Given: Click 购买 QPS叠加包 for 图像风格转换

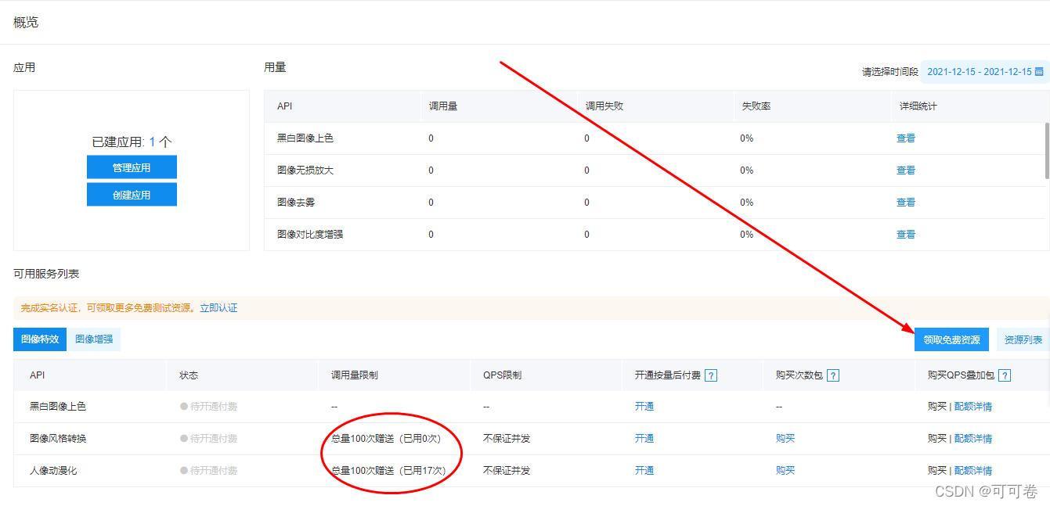Looking at the screenshot, I should 937,439.
